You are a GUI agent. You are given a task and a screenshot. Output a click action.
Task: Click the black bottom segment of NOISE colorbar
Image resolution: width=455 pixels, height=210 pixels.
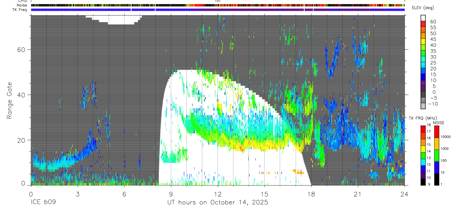436,179
